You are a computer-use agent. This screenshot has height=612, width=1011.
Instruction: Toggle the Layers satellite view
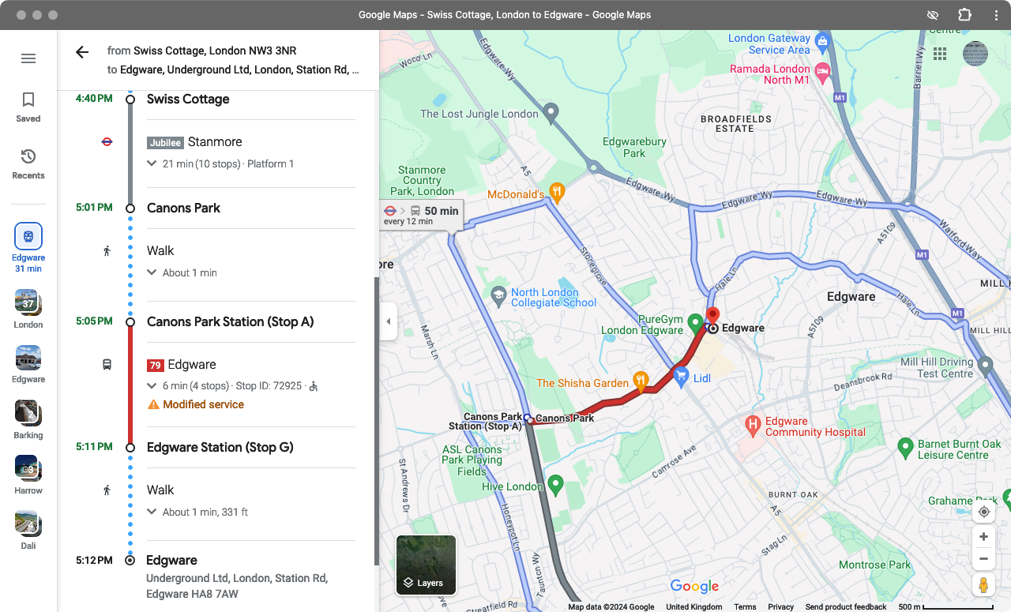(x=426, y=565)
